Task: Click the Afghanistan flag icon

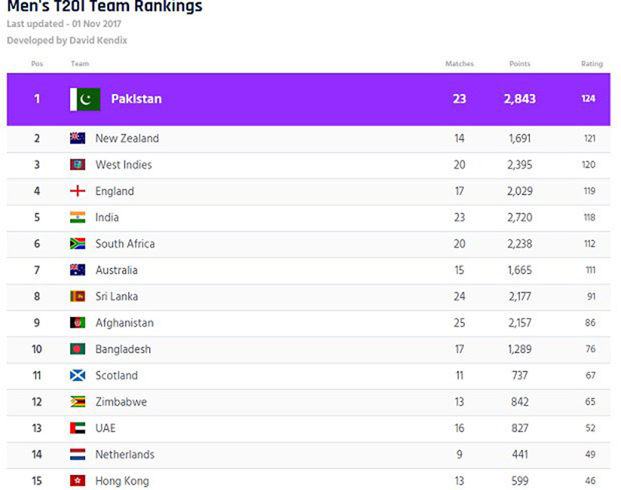Action: 77,323
